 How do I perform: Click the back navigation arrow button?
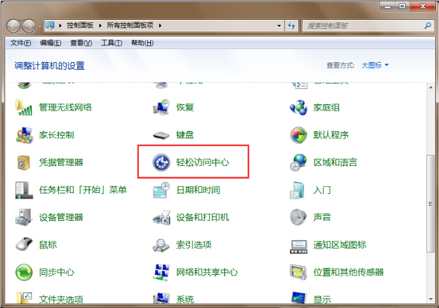pos(14,26)
